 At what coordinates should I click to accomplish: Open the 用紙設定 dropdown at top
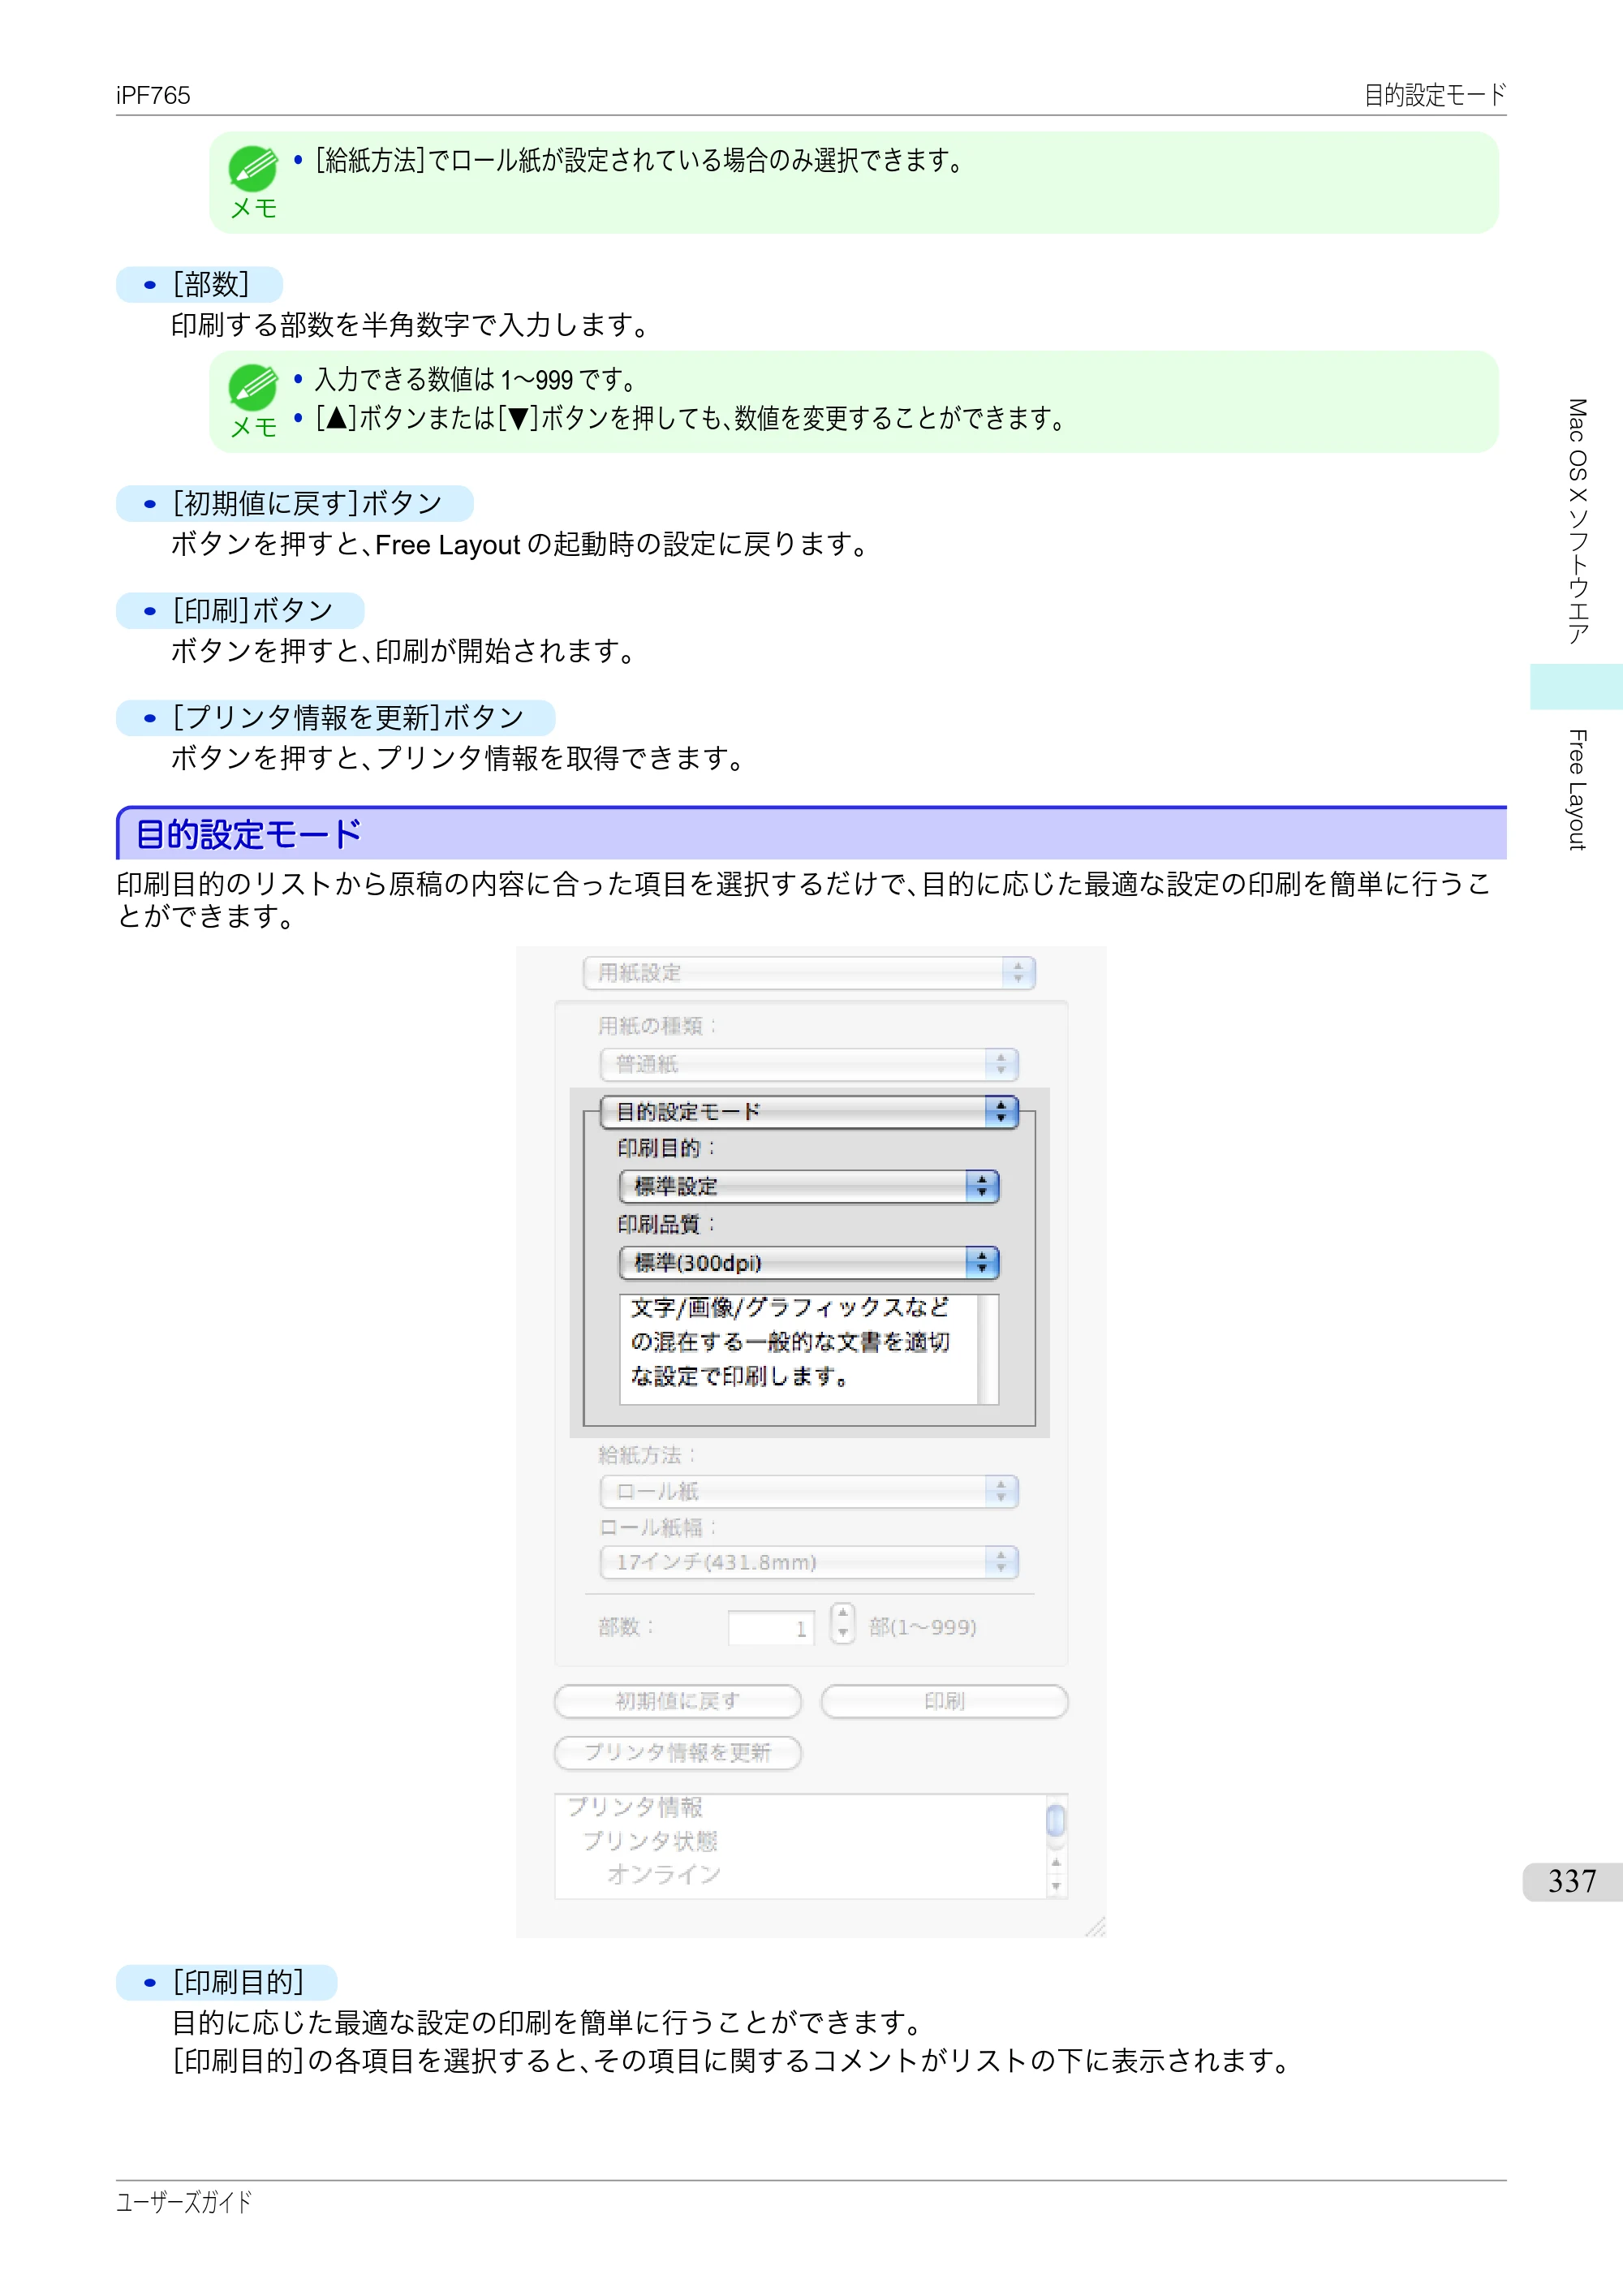809,972
